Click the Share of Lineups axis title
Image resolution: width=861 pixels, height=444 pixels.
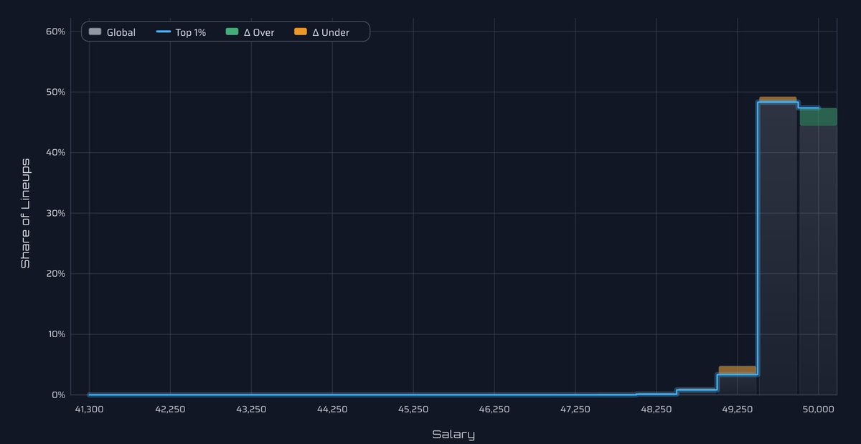click(x=26, y=212)
